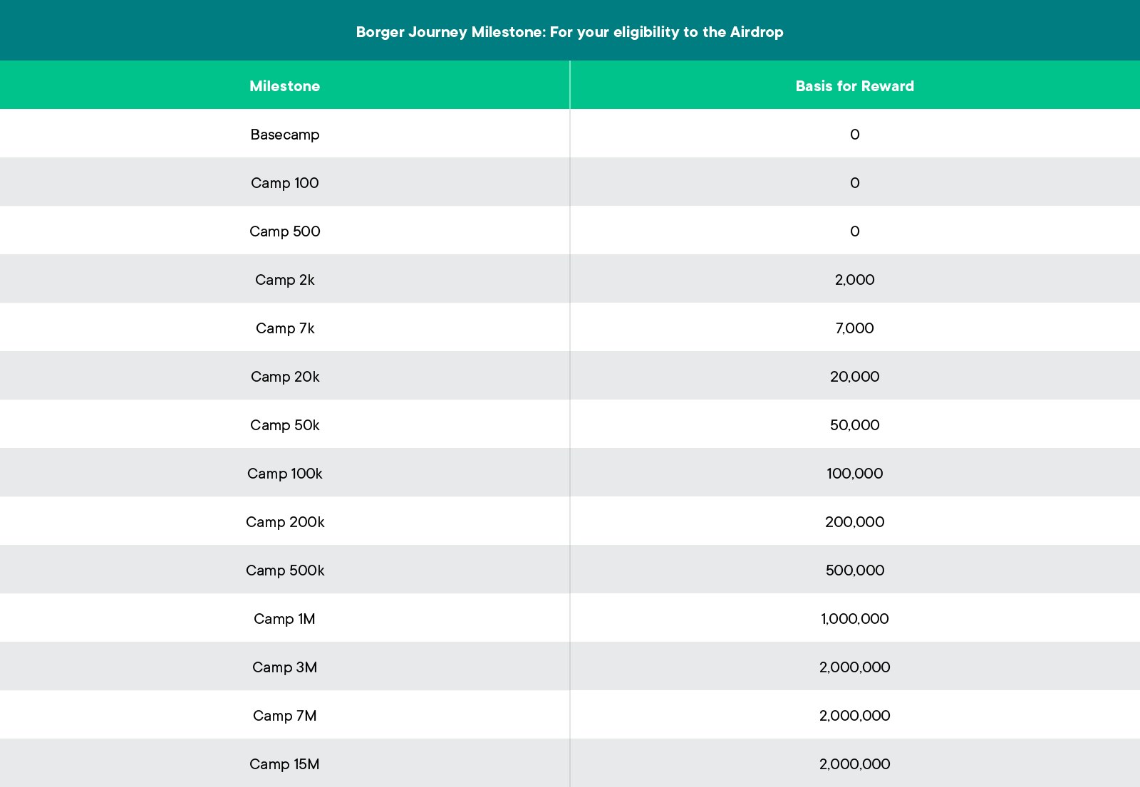This screenshot has width=1140, height=787.
Task: Click the Camp 7M label
Action: tap(284, 716)
